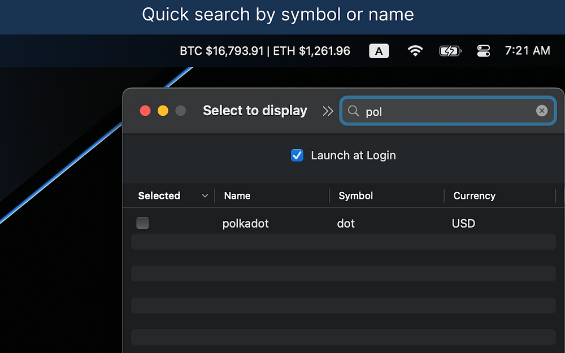Click the magnifying glass search icon
565x353 pixels.
click(x=354, y=111)
